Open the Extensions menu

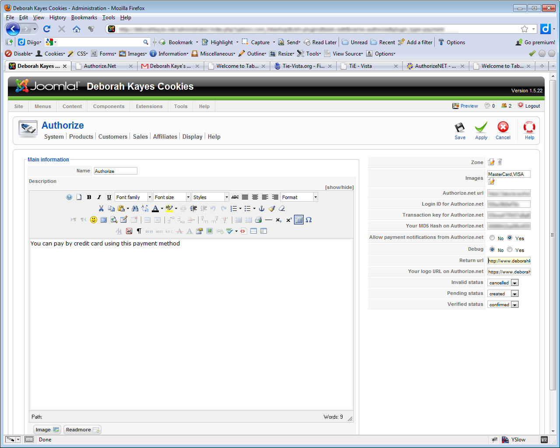pyautogui.click(x=149, y=106)
